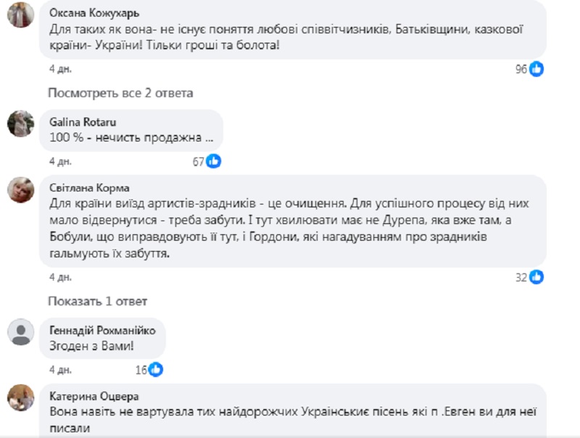The height and width of the screenshot is (438, 580).
Task: Click the Геннадій Рохманійко name link
Action: point(102,331)
